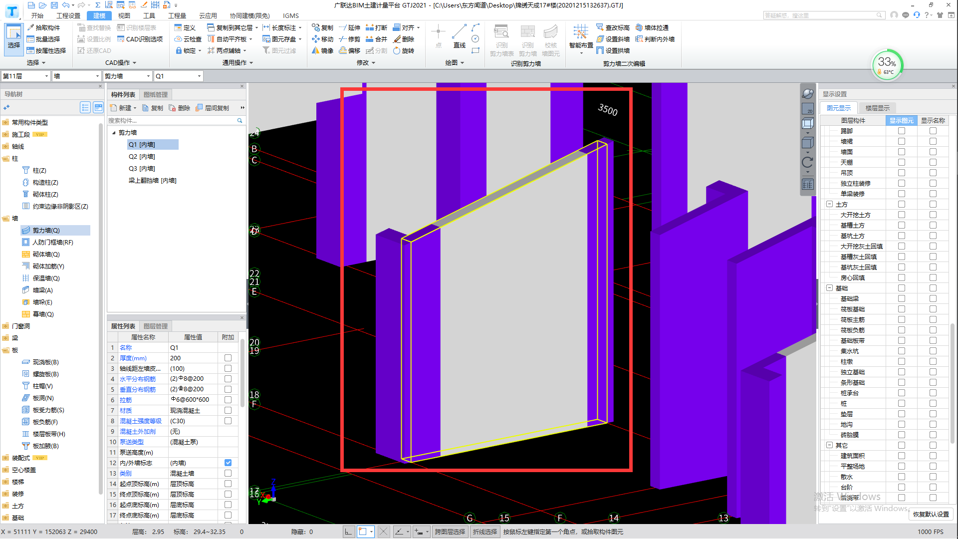Viewport: 958px width, 539px height.
Task: Click the Save icon in quick access toolbar
Action: (x=54, y=5)
